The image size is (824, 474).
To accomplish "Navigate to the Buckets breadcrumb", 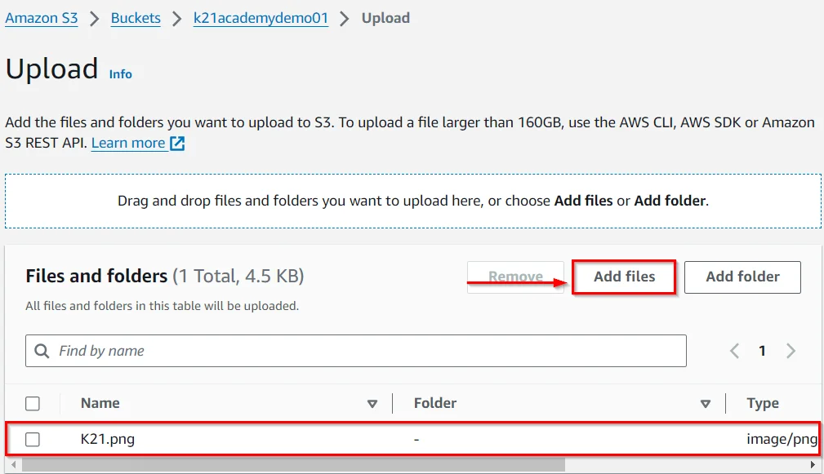I will [136, 18].
